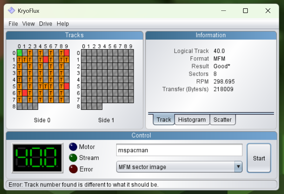The width and height of the screenshot is (284, 194).
Task: Select orange T cell at row 4, column 0, Side 0
Action: tap(20, 80)
